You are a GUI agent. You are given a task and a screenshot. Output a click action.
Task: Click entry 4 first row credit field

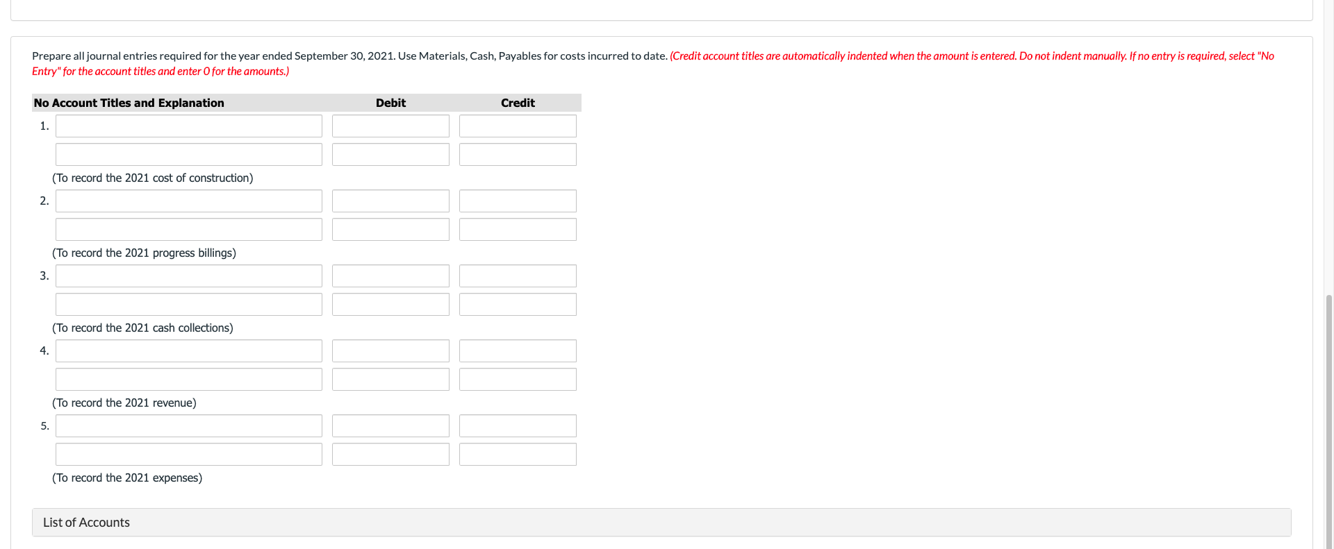click(518, 350)
